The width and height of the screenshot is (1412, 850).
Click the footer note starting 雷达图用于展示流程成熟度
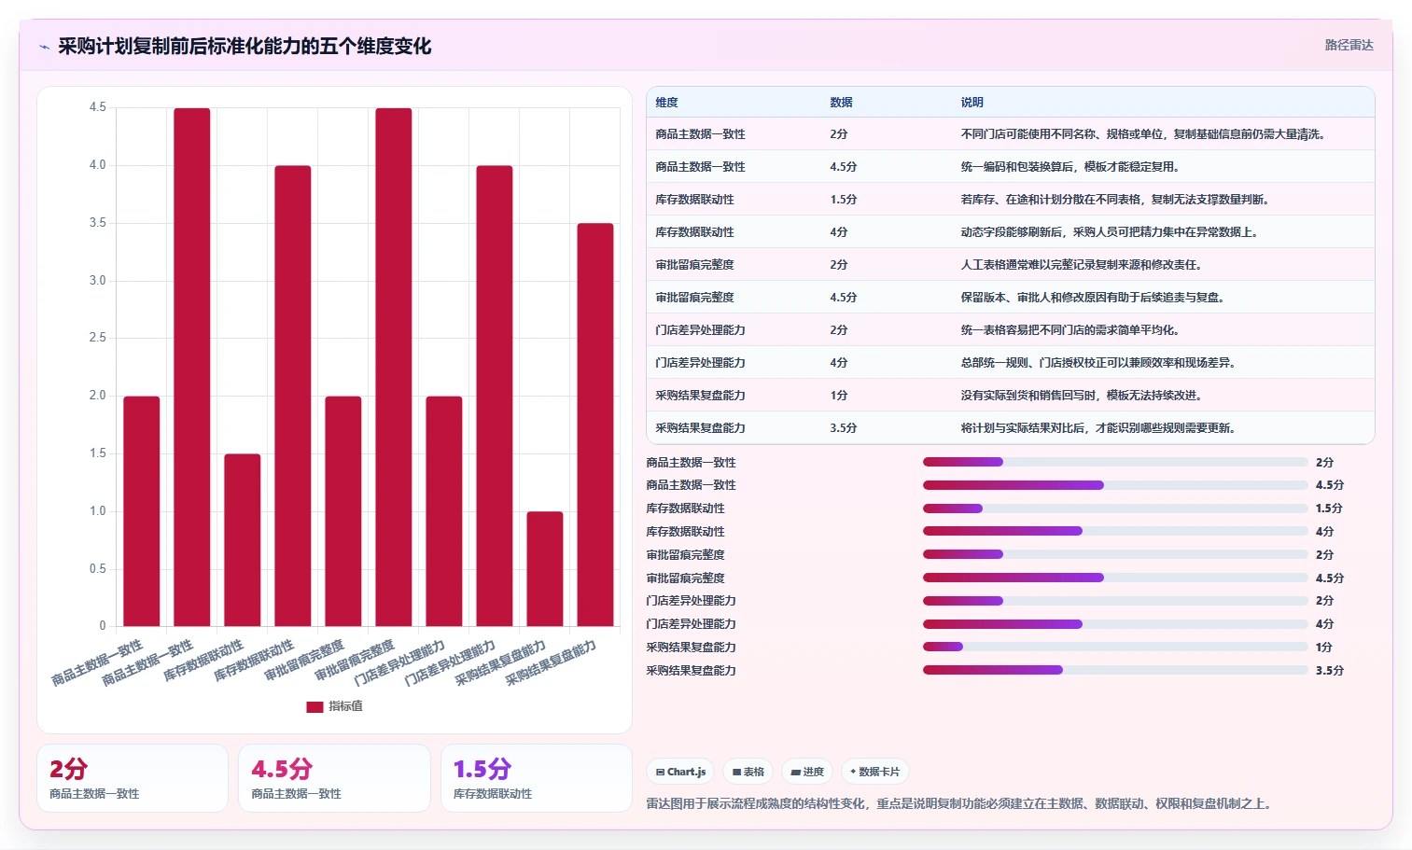click(x=958, y=803)
